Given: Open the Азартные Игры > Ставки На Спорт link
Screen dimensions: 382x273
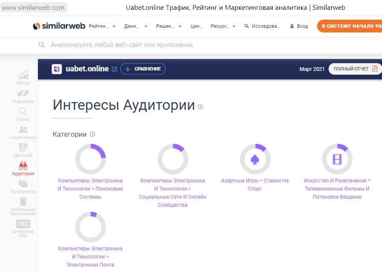Looking at the screenshot, I should [x=255, y=185].
